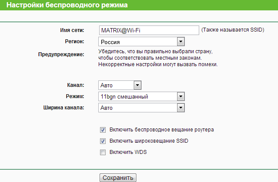Screen dimensions: 278x182
Task: Expand the Ширина канала dropdown arrow
Action: (x=181, y=108)
